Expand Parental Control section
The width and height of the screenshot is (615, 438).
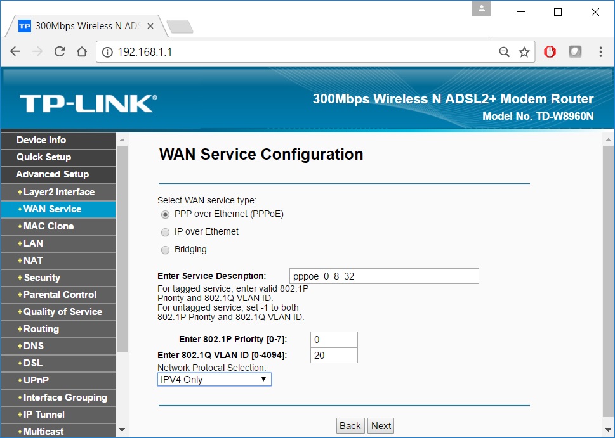tap(58, 295)
